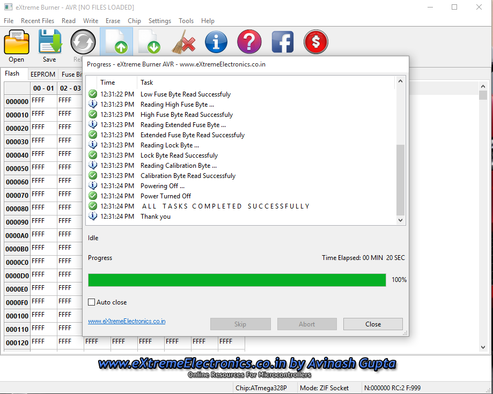493x394 pixels.
Task: Click the FFFF cell in row 0000F0, column 02 - 03
Action: [70, 302]
